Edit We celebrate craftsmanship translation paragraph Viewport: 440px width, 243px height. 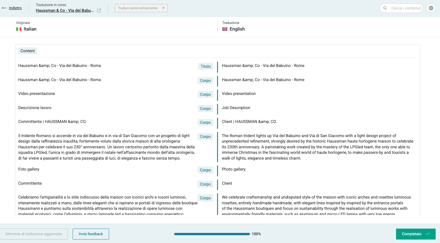click(x=316, y=205)
